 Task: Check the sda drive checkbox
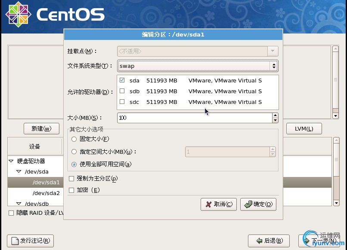click(x=122, y=80)
